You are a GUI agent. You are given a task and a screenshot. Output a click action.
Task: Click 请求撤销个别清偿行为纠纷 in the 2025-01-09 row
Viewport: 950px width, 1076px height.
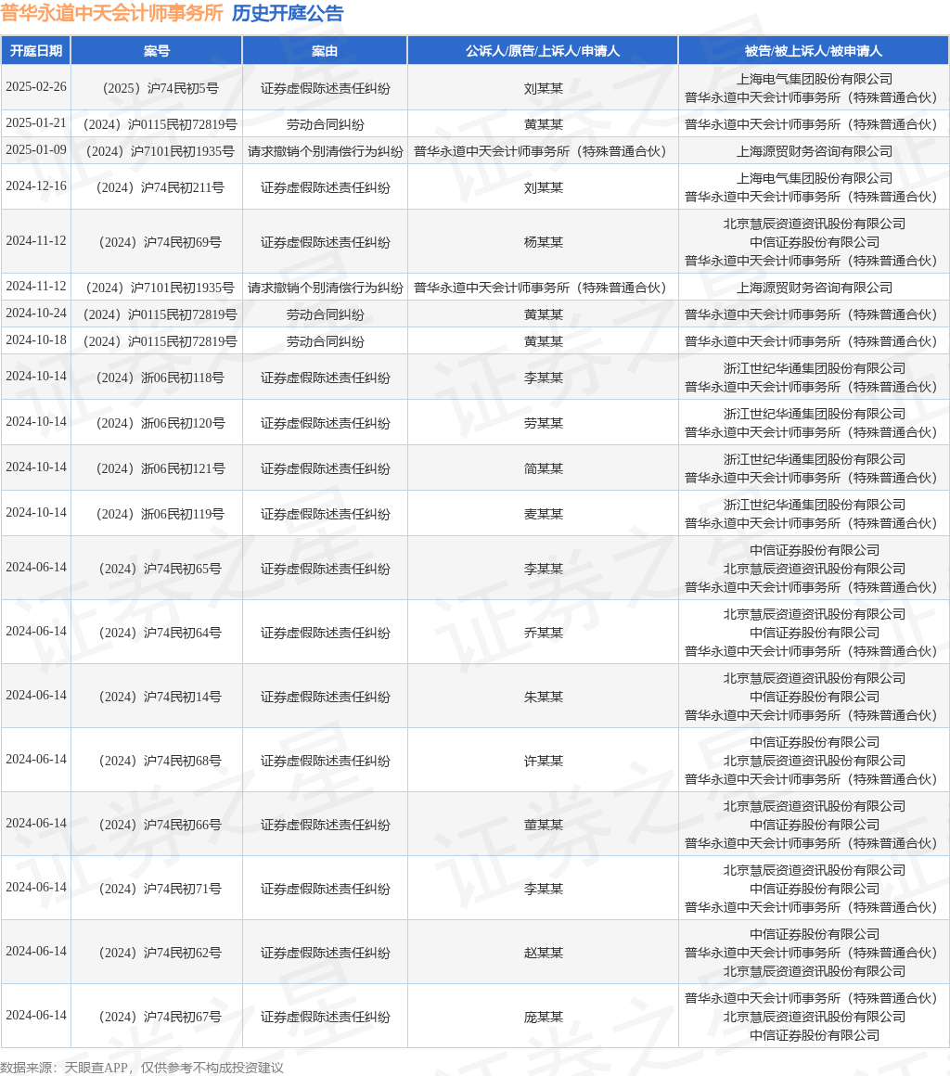pos(325,151)
